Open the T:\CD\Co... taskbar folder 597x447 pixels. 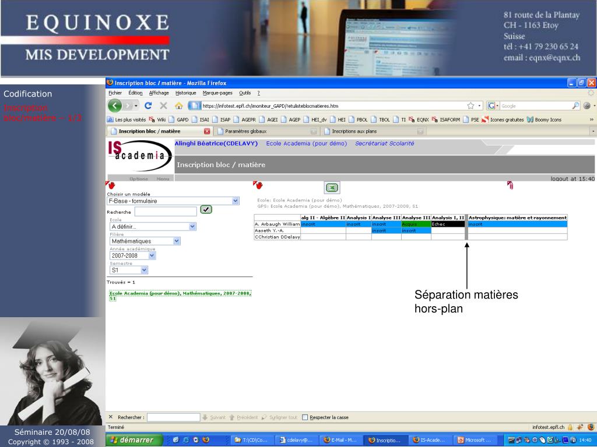click(251, 440)
